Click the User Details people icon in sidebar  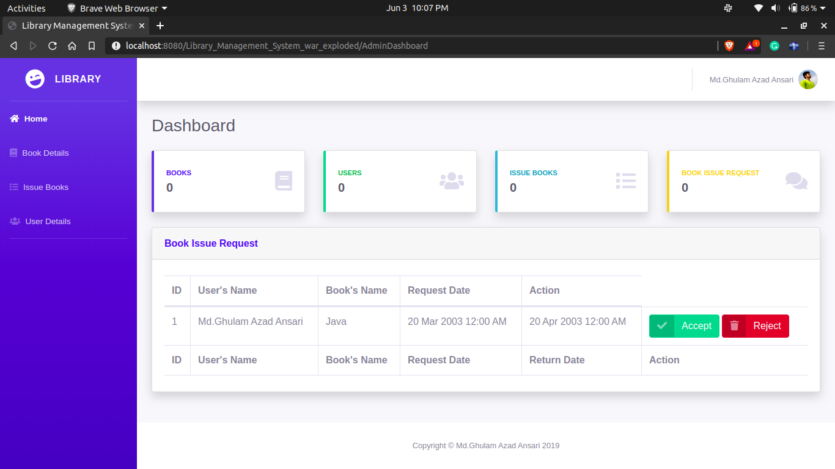point(15,221)
